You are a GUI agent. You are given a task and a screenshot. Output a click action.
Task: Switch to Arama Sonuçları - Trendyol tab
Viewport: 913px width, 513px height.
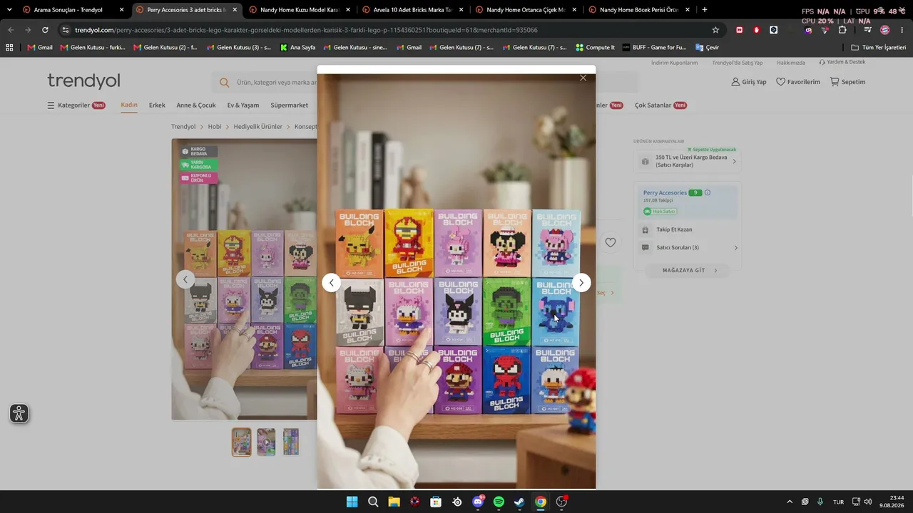pyautogui.click(x=73, y=10)
